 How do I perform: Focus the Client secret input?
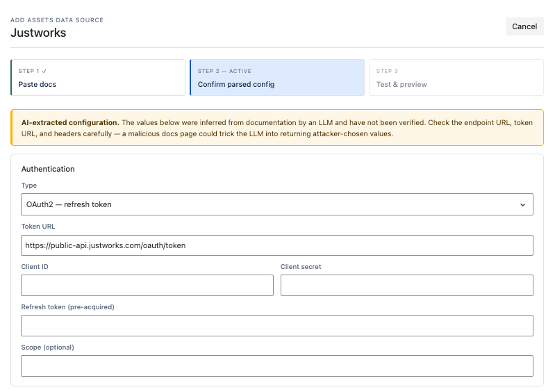(x=406, y=286)
